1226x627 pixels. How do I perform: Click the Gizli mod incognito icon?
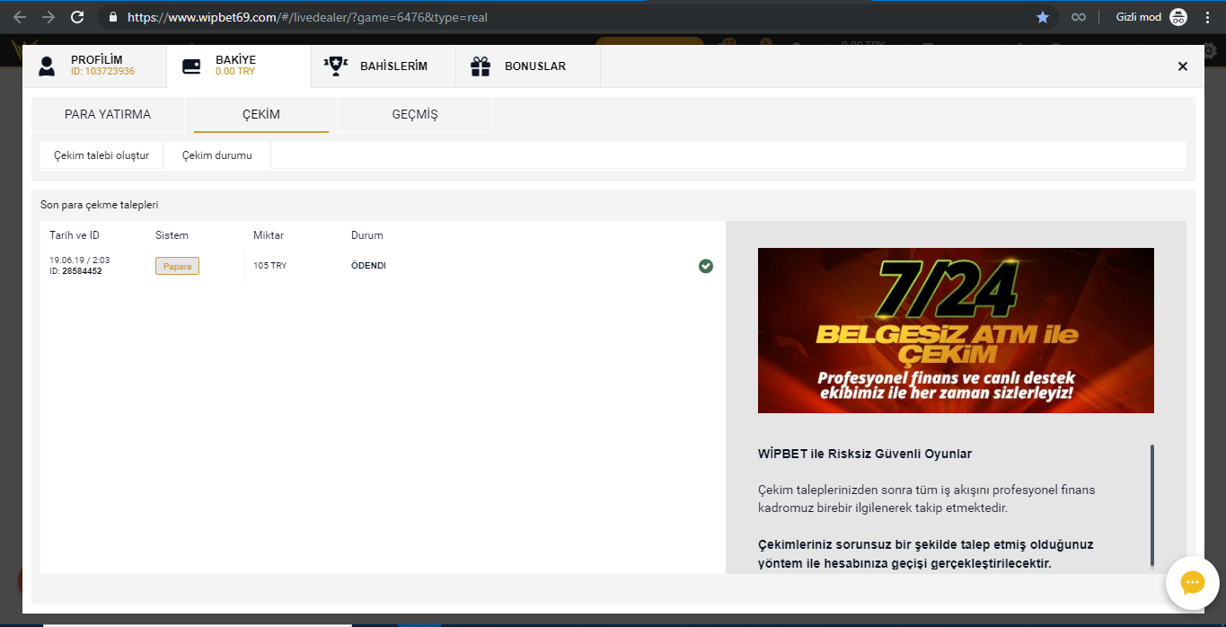point(1178,17)
